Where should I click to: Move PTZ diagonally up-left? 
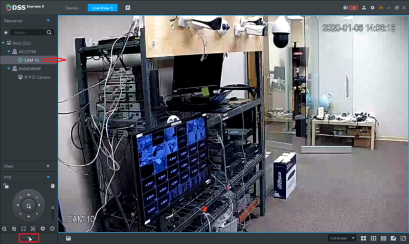pos(20,198)
